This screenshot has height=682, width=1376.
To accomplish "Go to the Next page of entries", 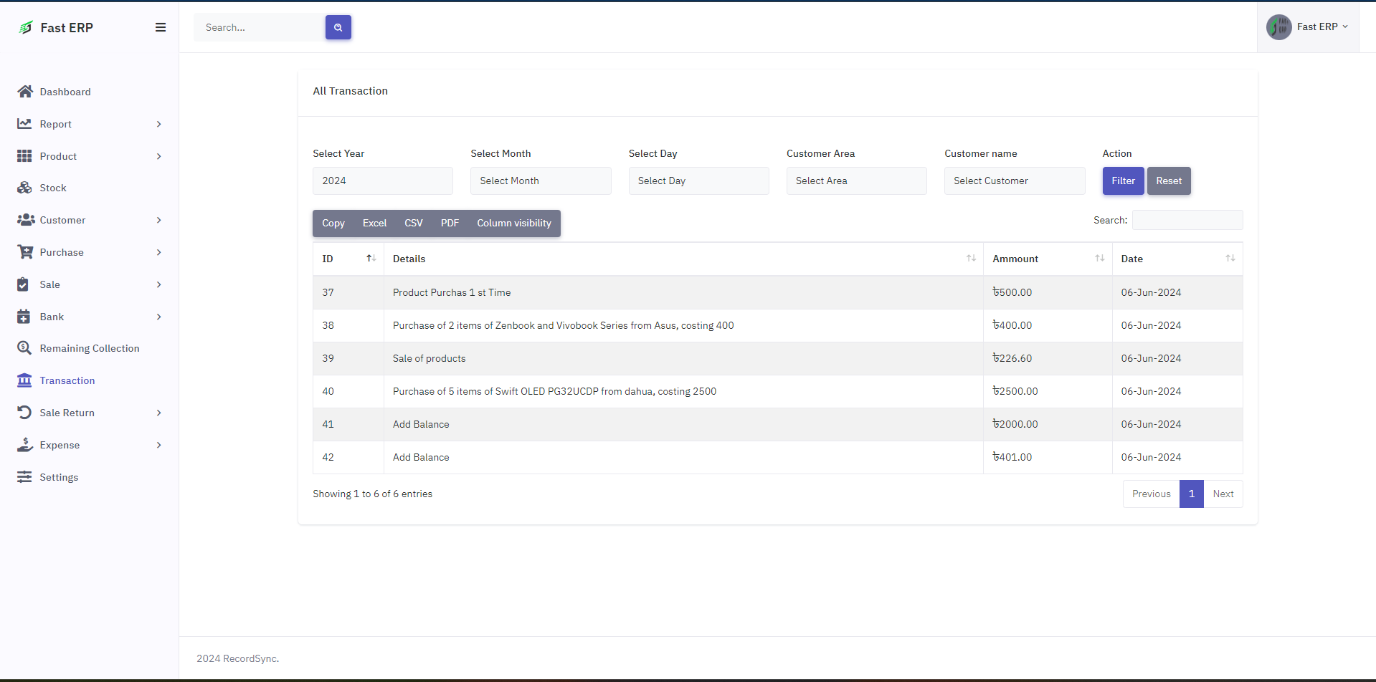I will 1223,494.
